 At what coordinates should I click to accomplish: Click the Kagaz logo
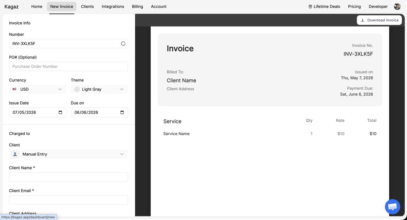11,6
